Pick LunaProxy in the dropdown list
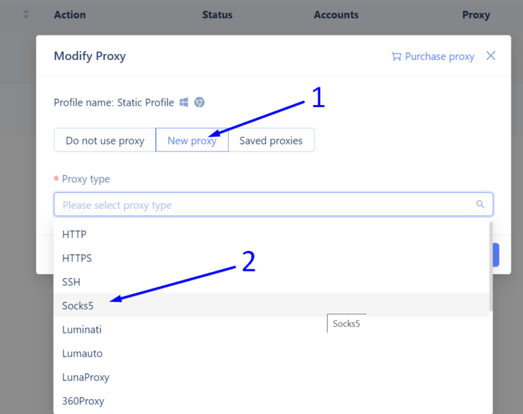The height and width of the screenshot is (414, 523). (271, 377)
